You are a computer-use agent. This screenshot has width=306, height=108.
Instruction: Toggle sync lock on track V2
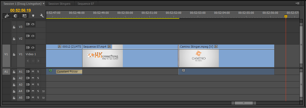coord(28,36)
